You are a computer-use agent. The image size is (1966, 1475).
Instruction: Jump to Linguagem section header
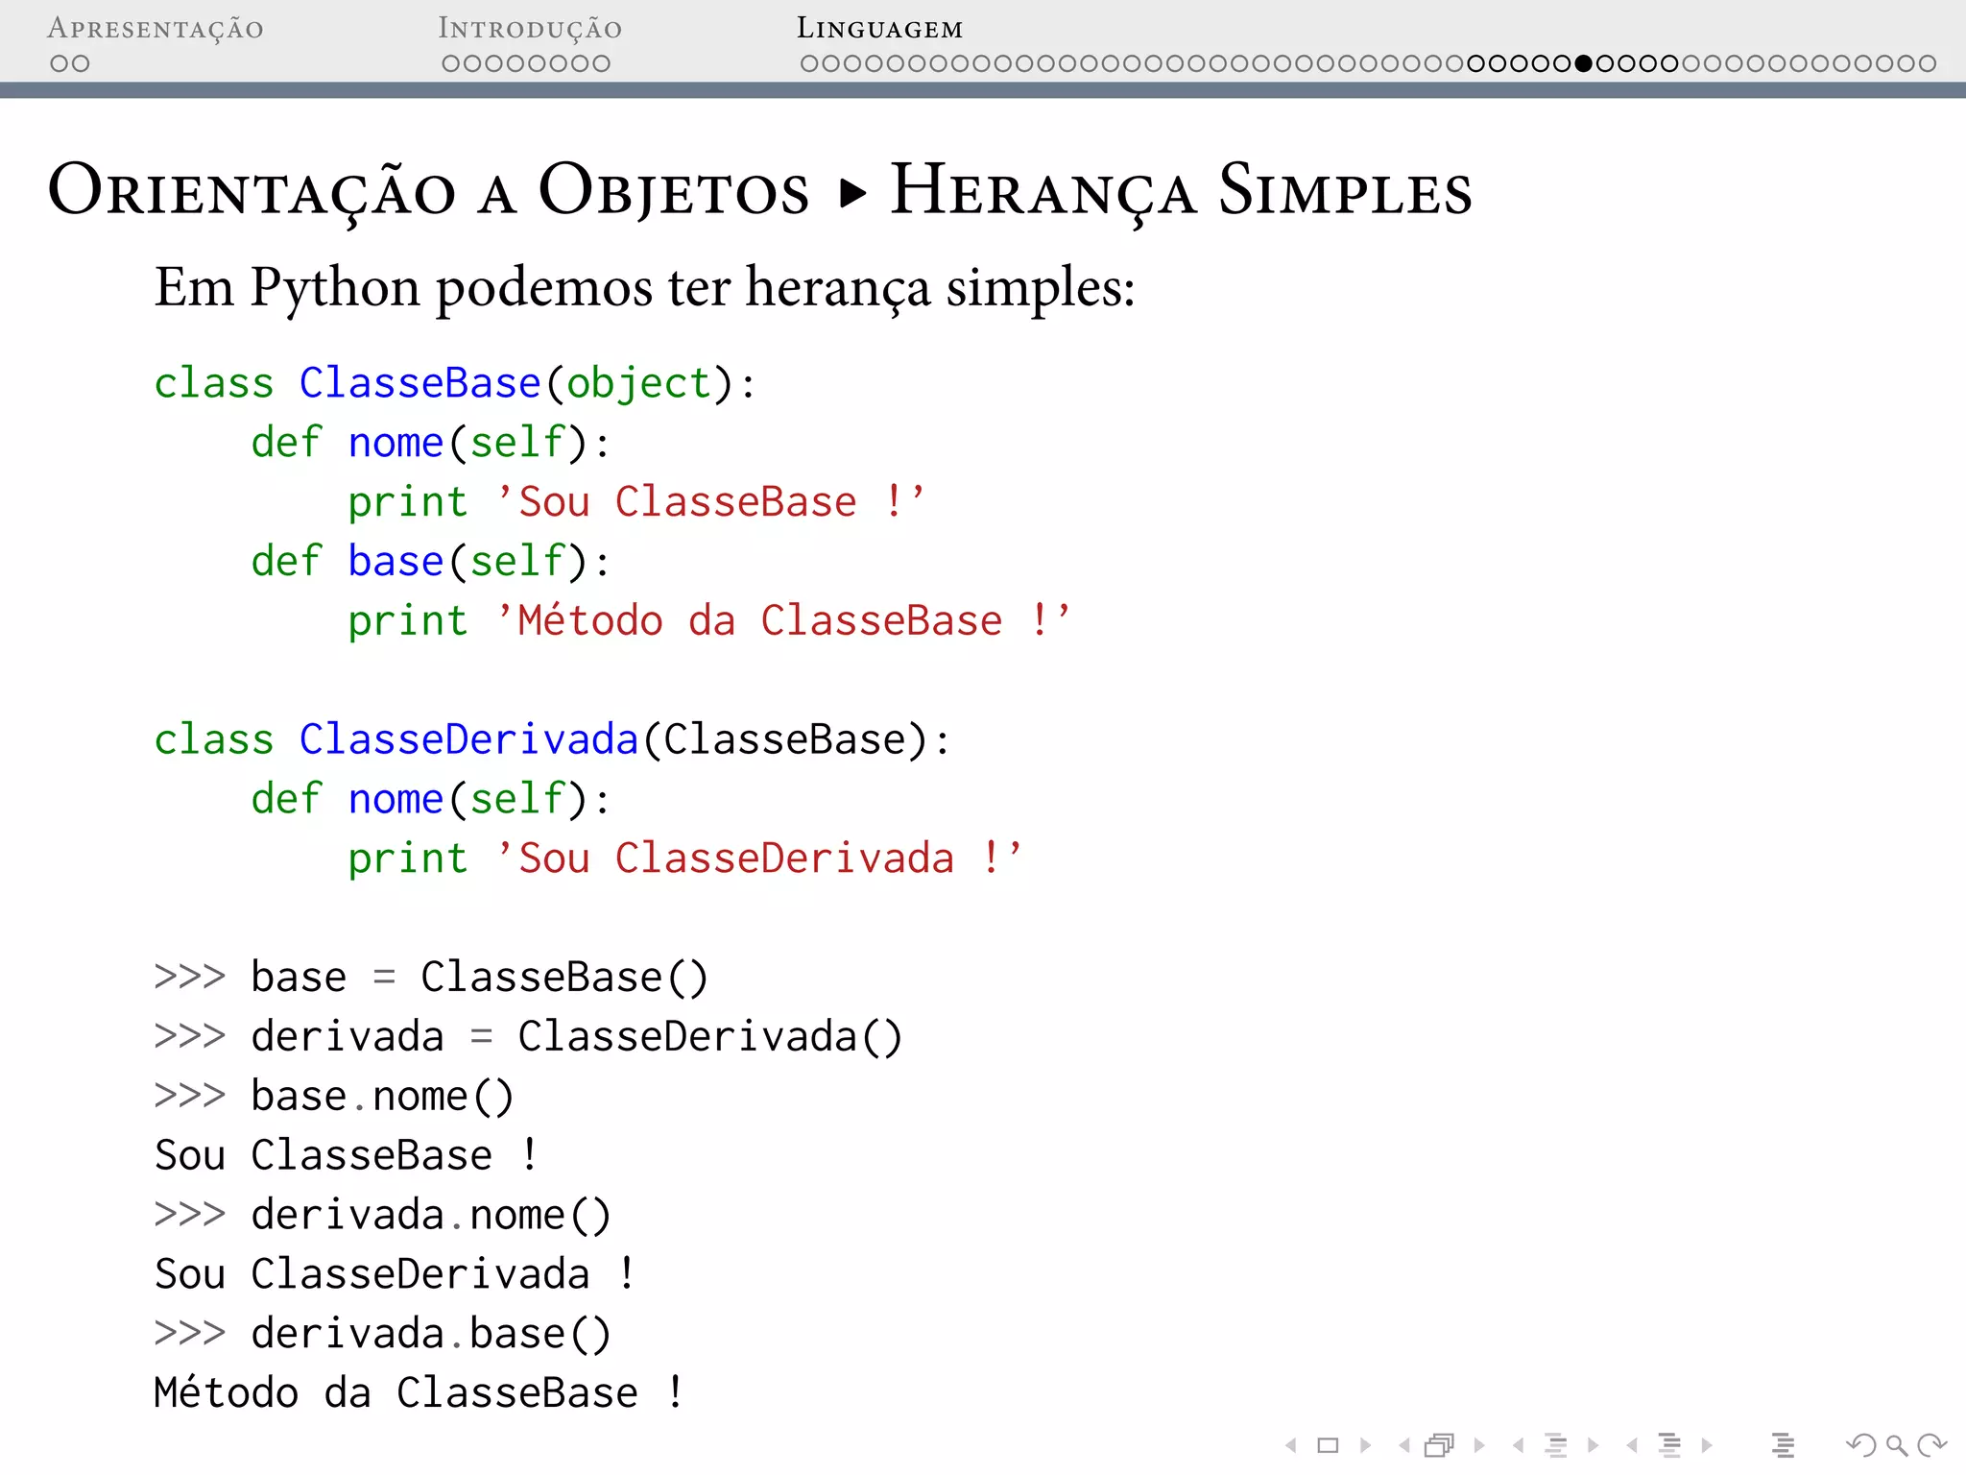879,29
